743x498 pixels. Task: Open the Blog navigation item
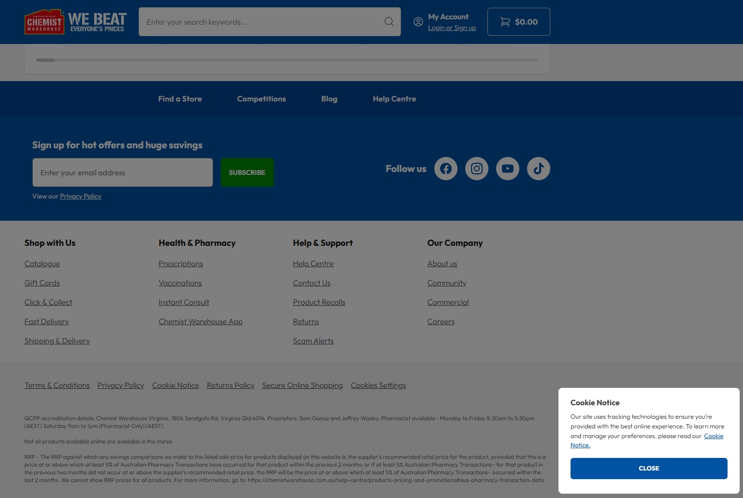point(329,99)
